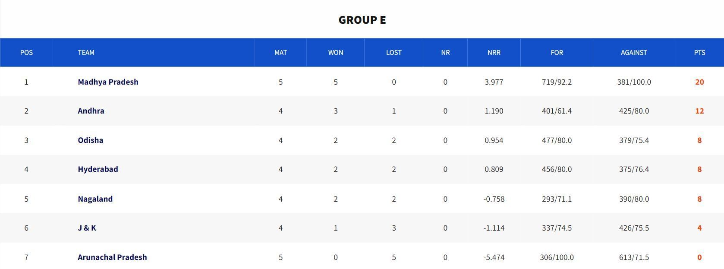Click Arunachal Pradesh's -5.474 NRR value
The width and height of the screenshot is (724, 269).
tap(494, 257)
